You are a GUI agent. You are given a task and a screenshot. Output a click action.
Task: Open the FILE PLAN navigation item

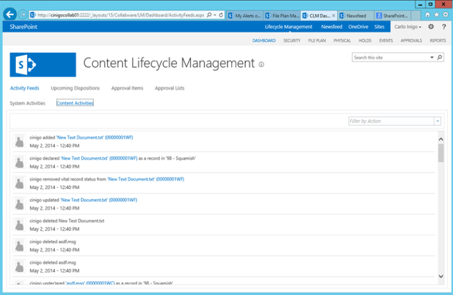pos(317,41)
